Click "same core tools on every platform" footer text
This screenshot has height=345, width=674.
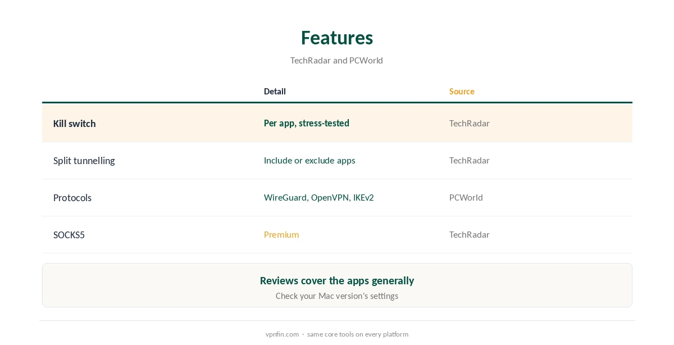pyautogui.click(x=358, y=334)
